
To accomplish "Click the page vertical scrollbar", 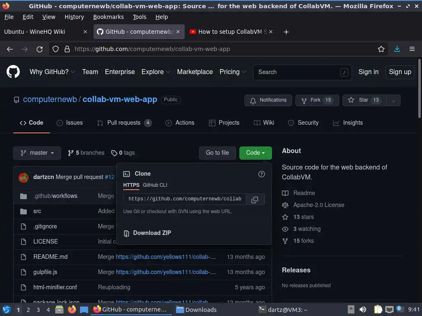I will 419,89.
